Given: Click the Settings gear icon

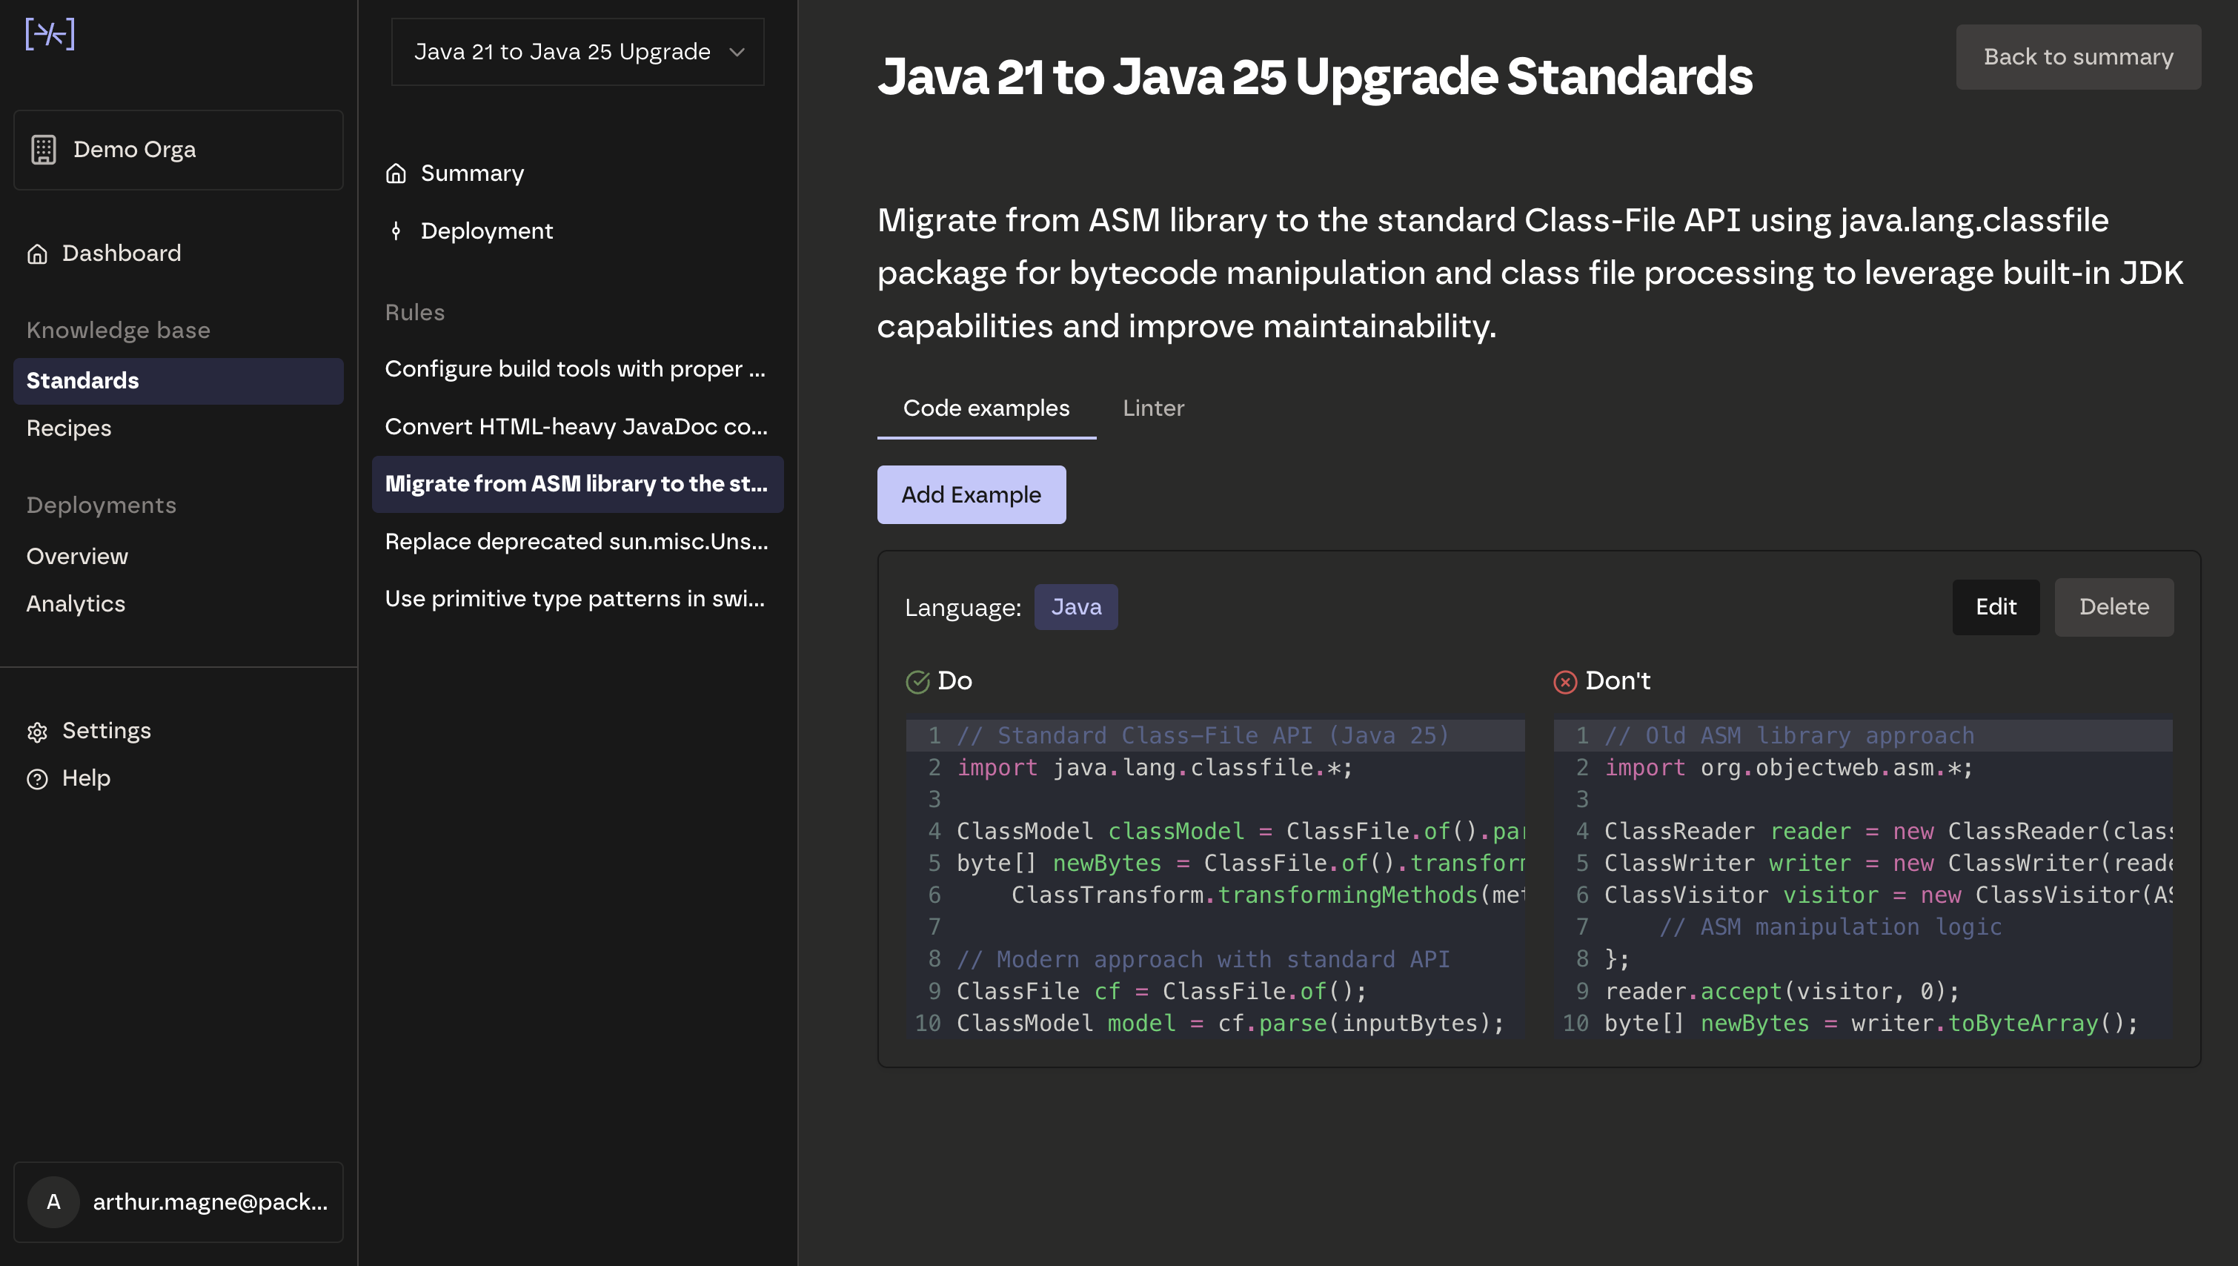Looking at the screenshot, I should (39, 732).
